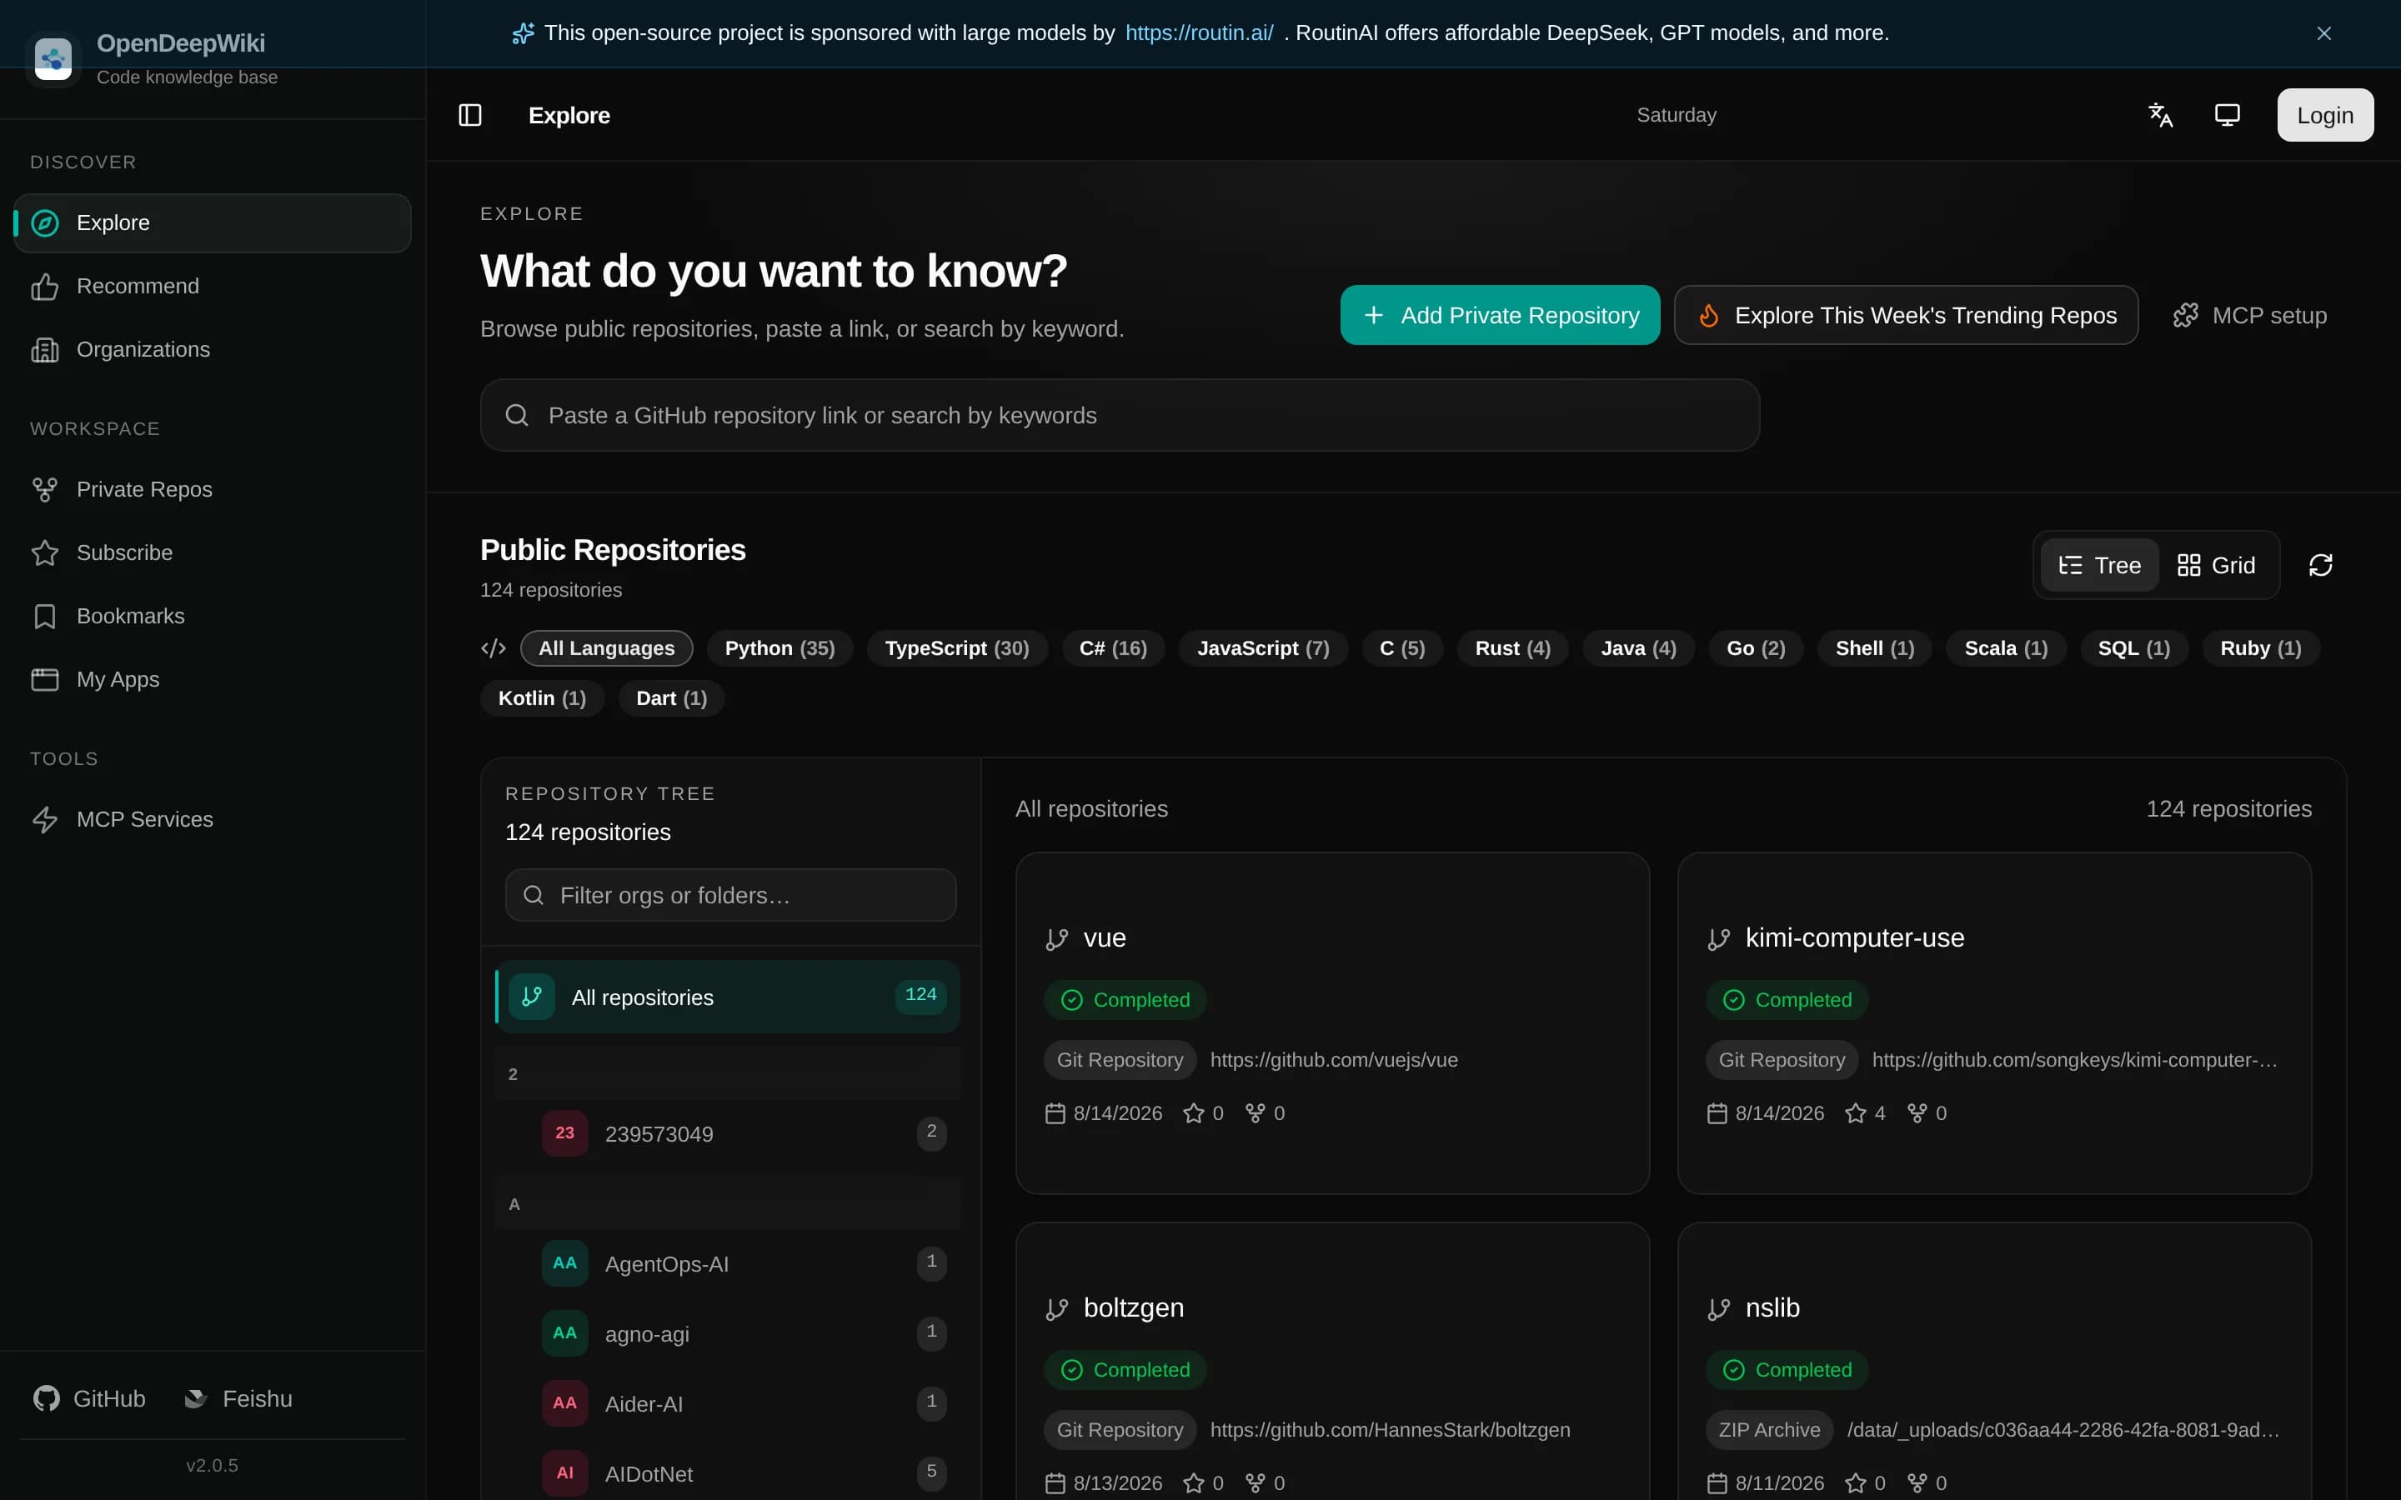Focus the GitHub repository search field

(1119, 415)
